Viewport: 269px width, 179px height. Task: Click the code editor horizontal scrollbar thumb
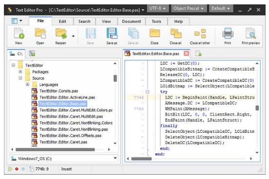[141, 159]
